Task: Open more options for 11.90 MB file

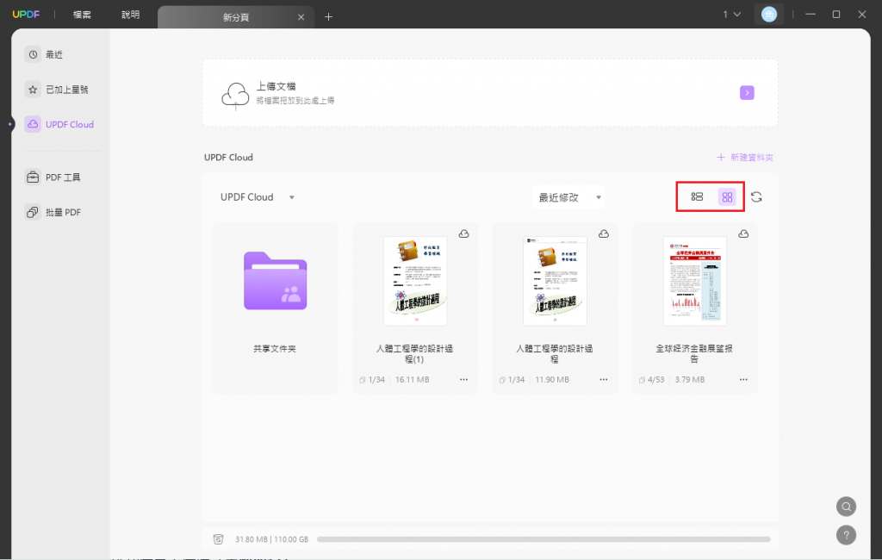Action: coord(604,380)
